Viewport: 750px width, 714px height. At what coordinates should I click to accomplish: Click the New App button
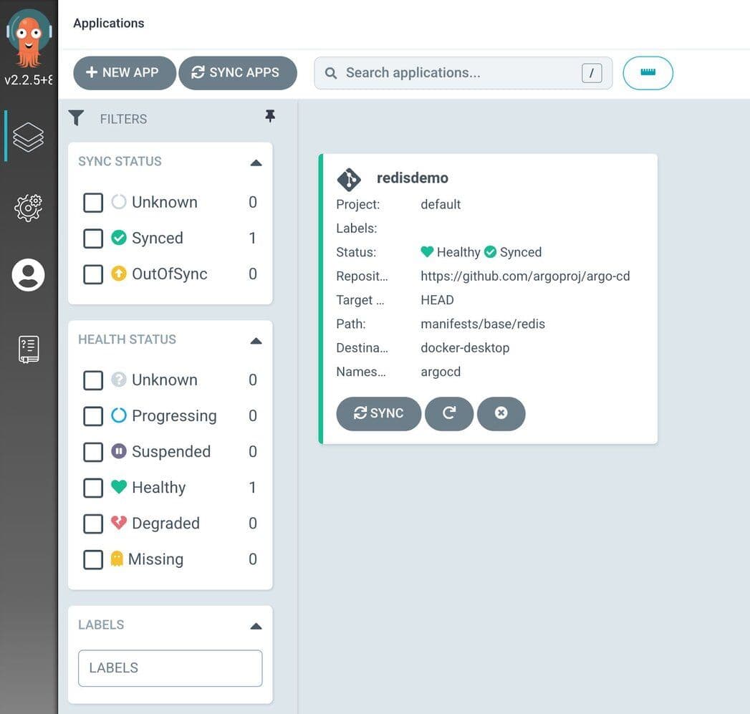124,73
